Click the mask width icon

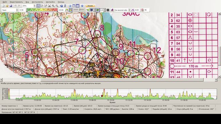(x=81, y=10)
